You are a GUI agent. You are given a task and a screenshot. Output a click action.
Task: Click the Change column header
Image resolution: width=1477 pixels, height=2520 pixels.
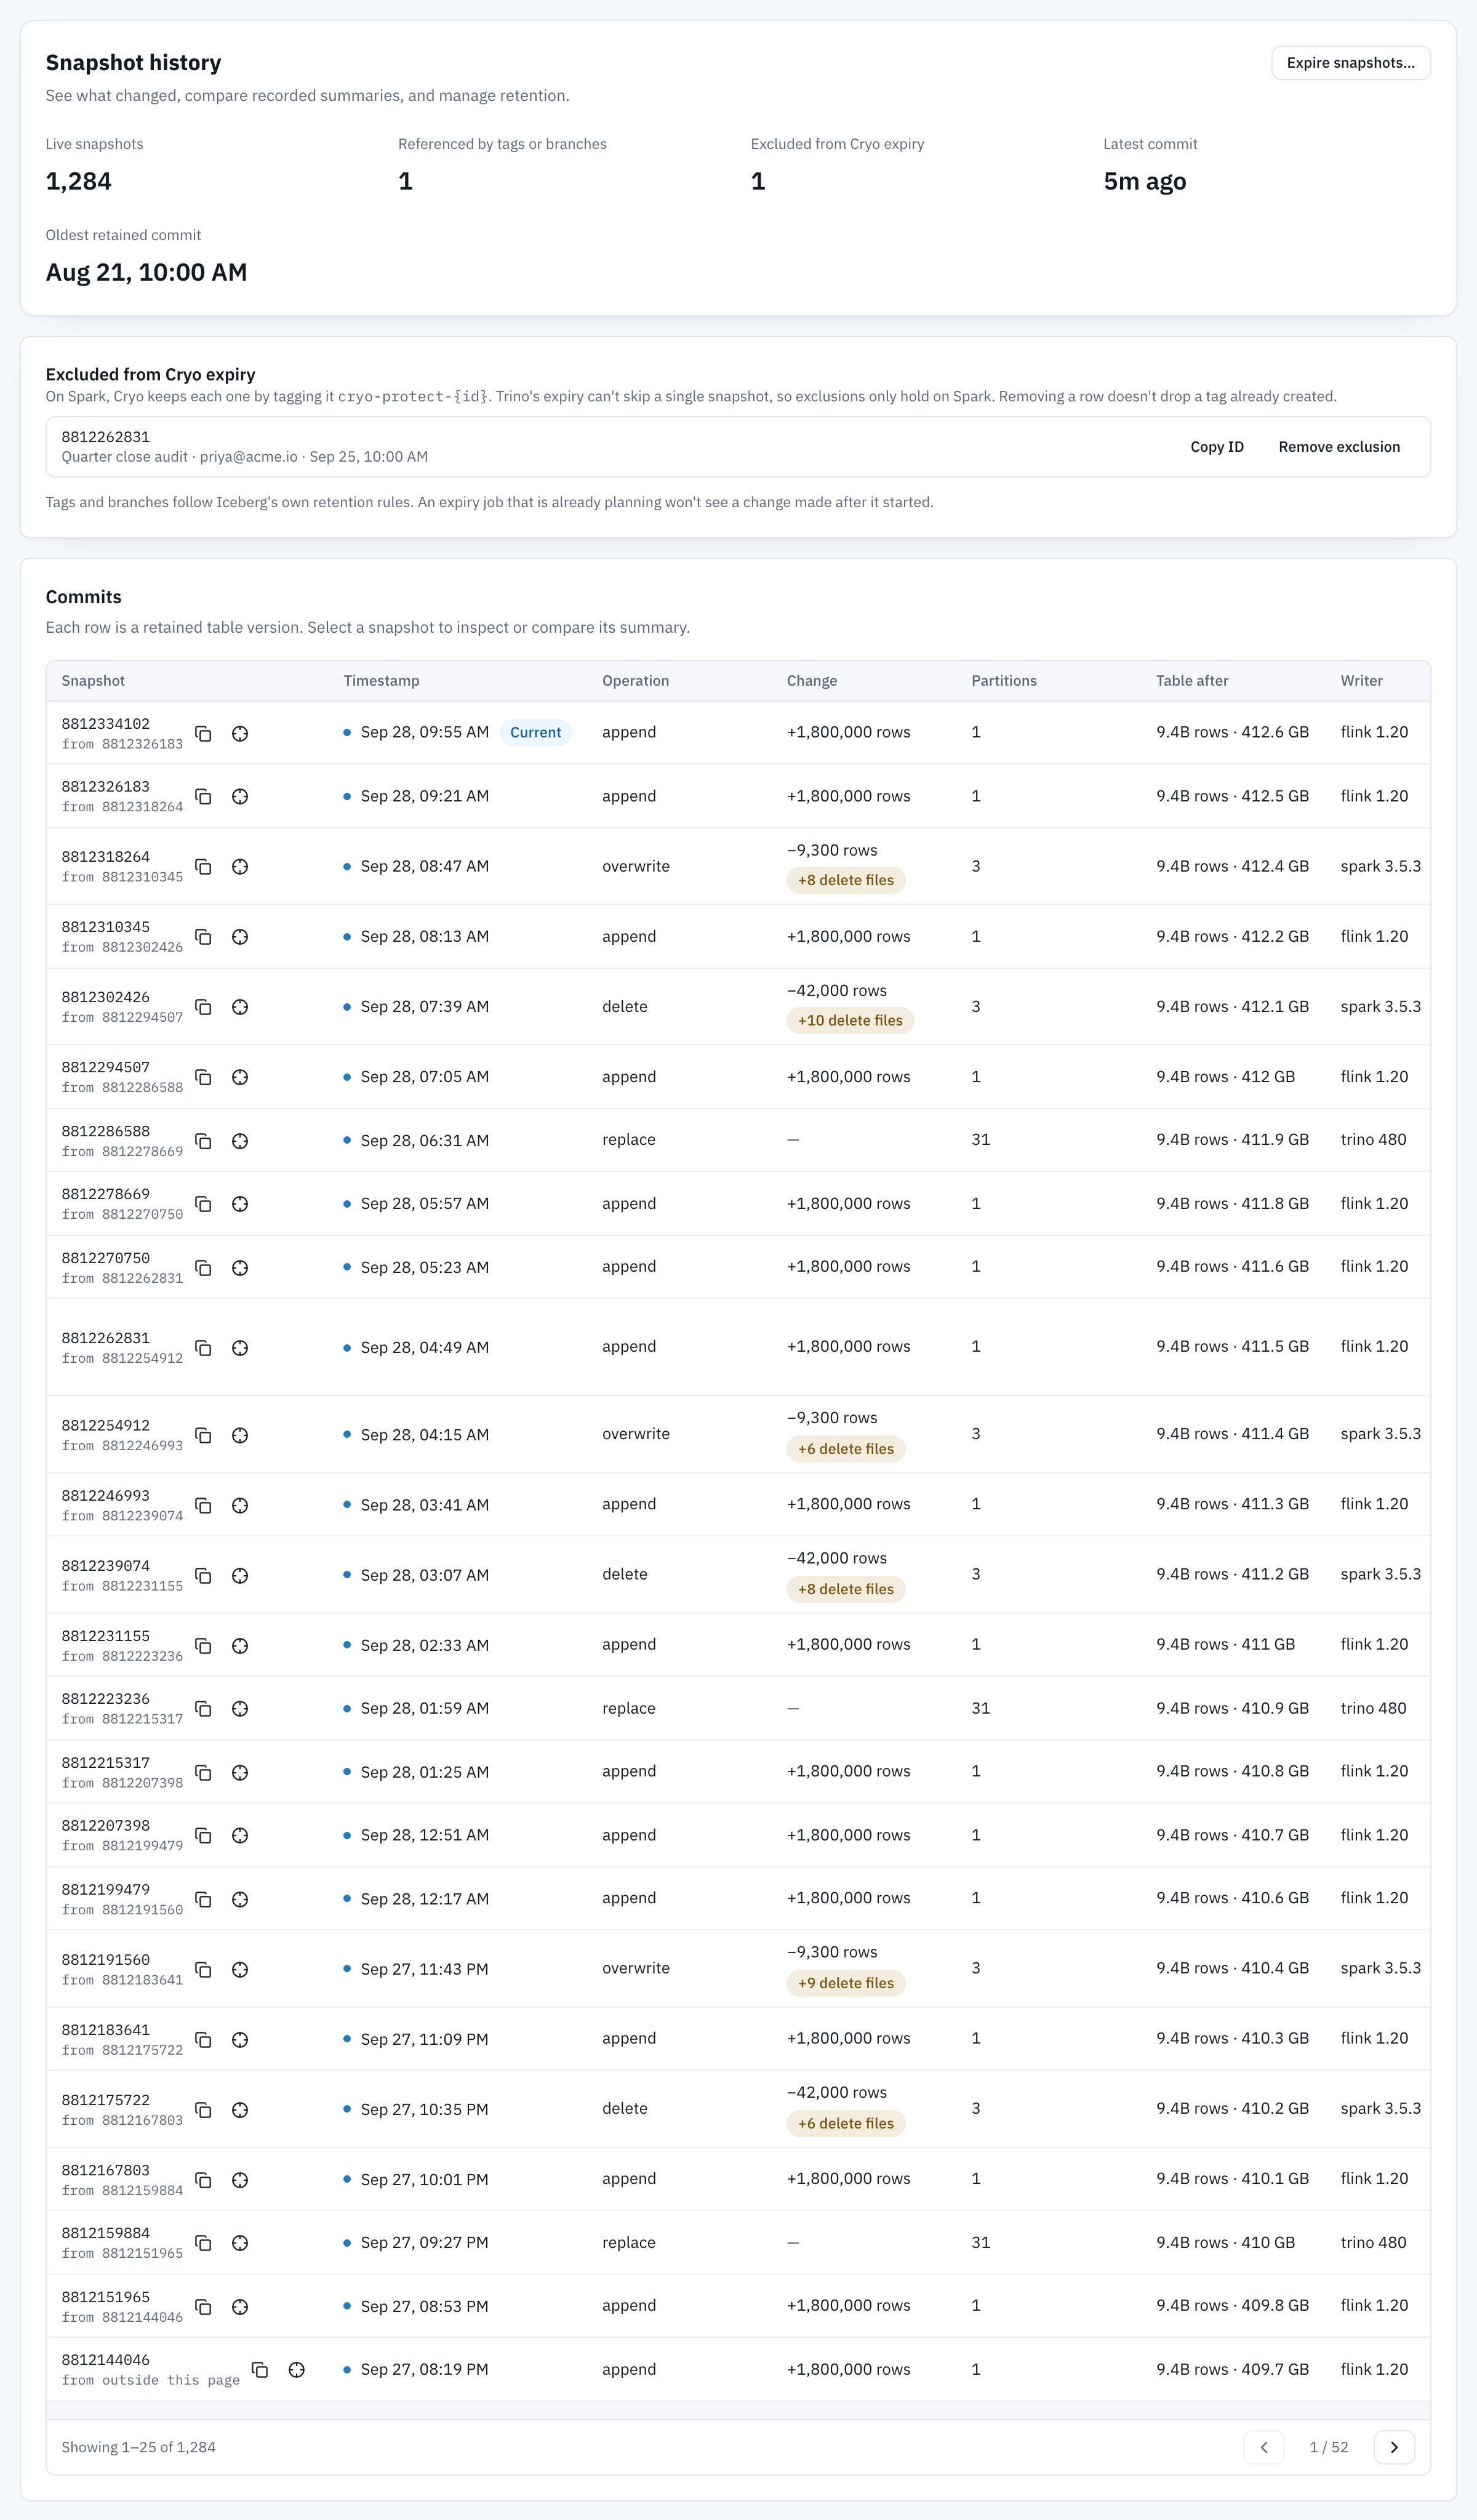(x=812, y=681)
